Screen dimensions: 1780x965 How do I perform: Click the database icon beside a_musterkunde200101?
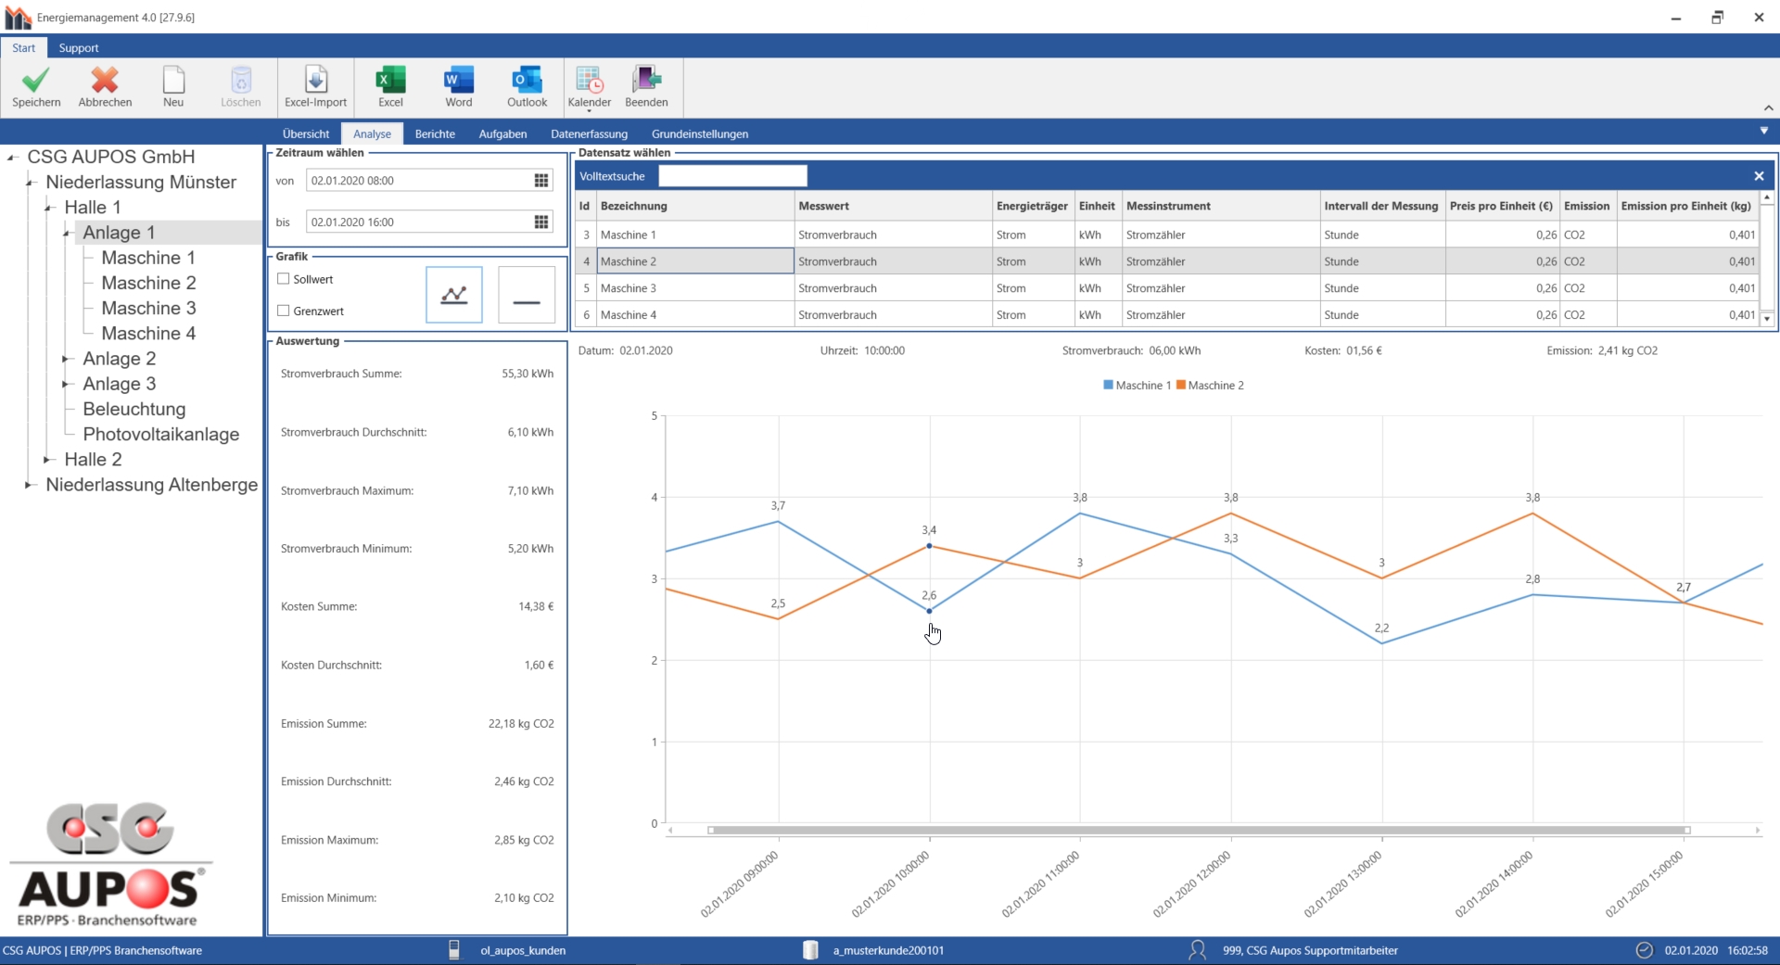point(810,950)
